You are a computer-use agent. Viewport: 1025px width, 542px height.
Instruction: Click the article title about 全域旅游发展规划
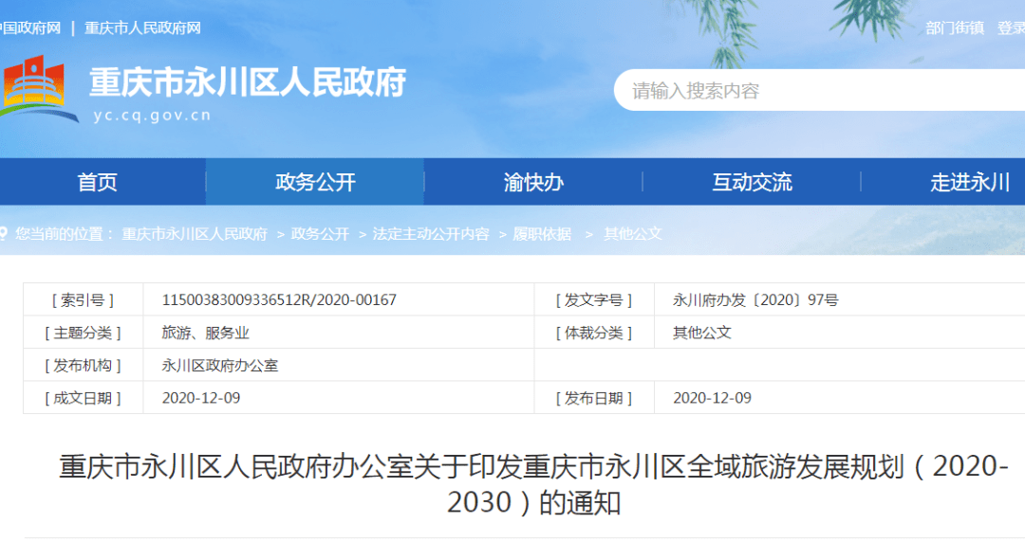533,484
